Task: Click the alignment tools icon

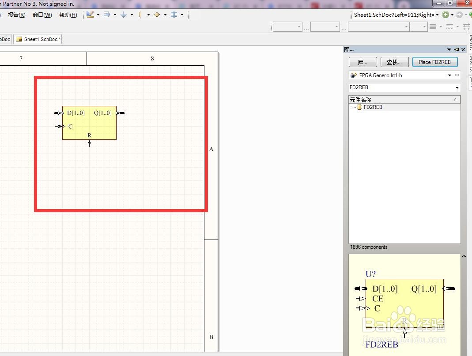Action: pos(106,15)
